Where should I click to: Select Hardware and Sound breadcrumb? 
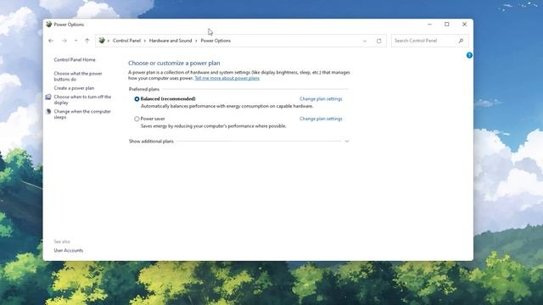click(171, 41)
